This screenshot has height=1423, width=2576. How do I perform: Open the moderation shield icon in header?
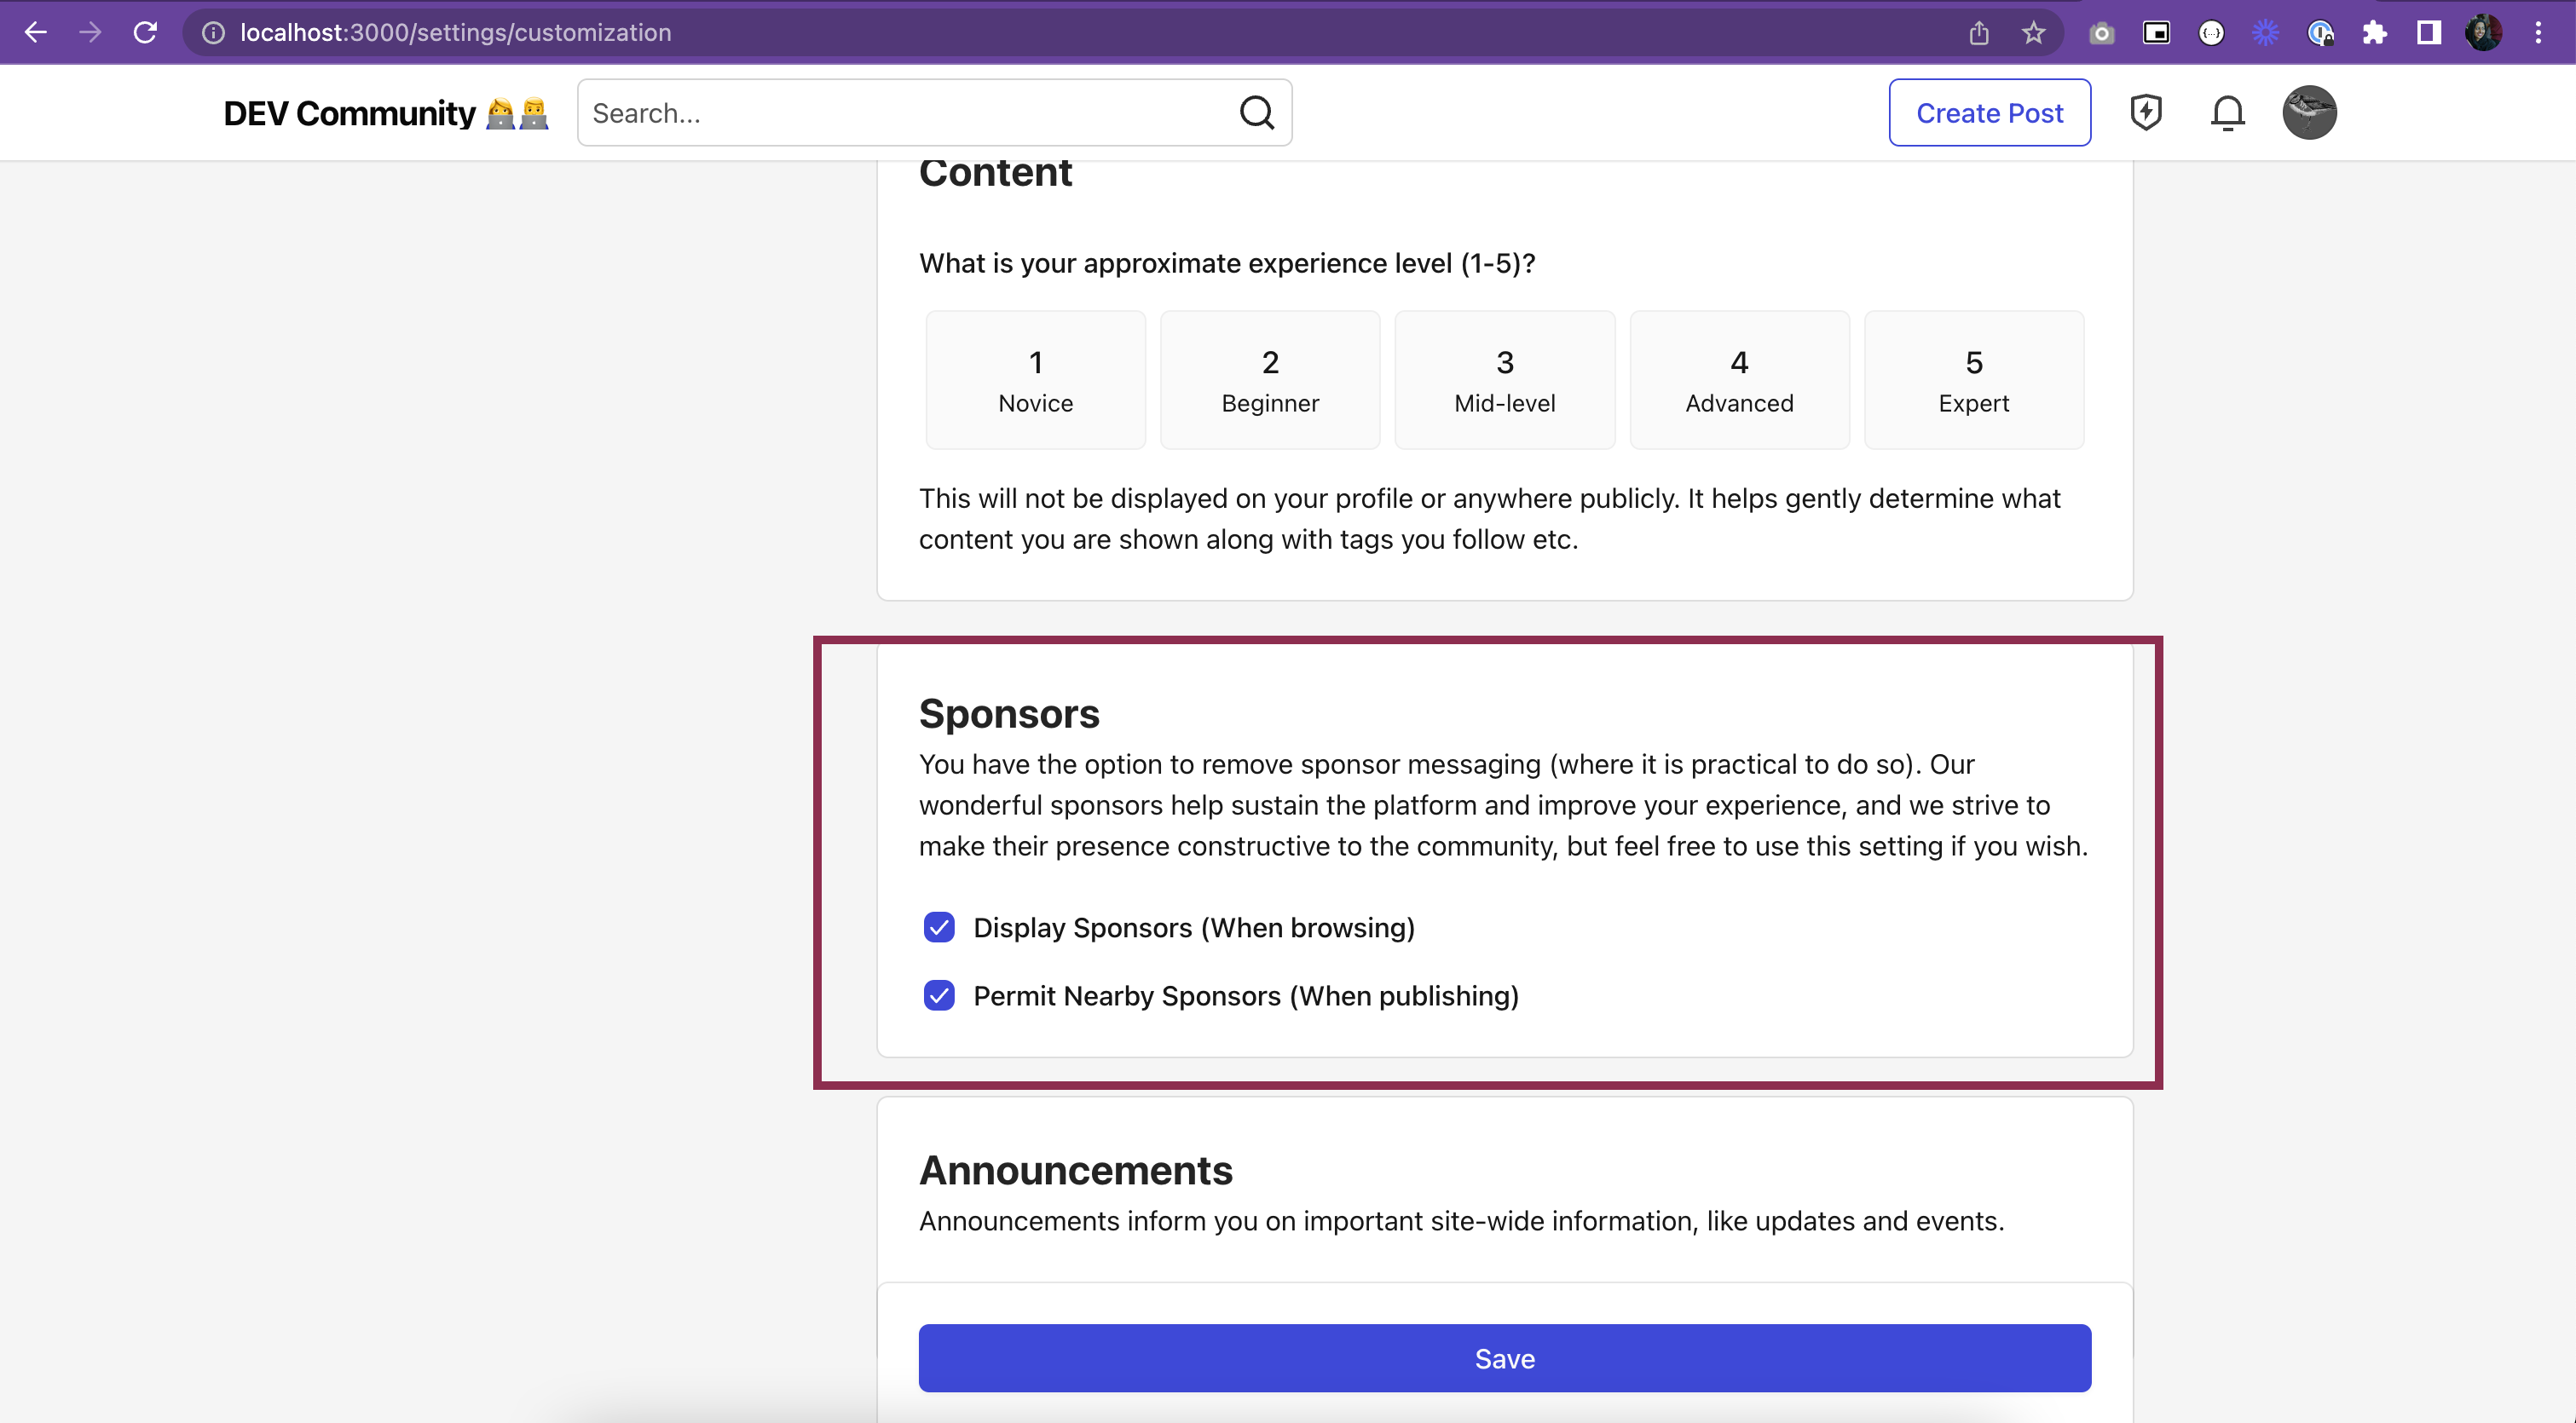[2146, 112]
